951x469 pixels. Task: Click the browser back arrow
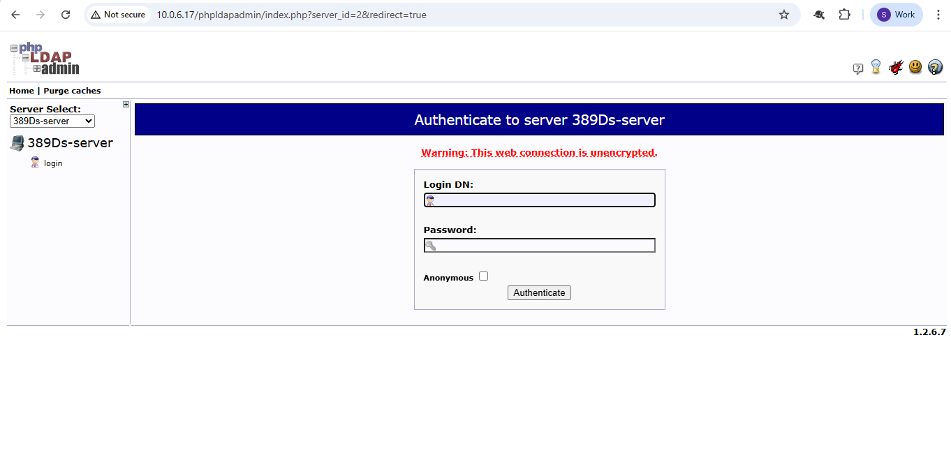pos(16,15)
